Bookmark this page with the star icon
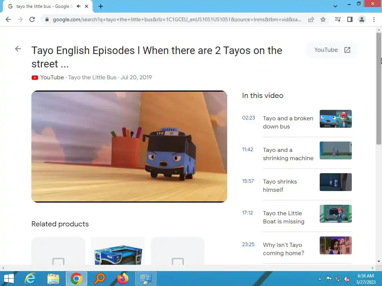This screenshot has width=382, height=286. 323,19
